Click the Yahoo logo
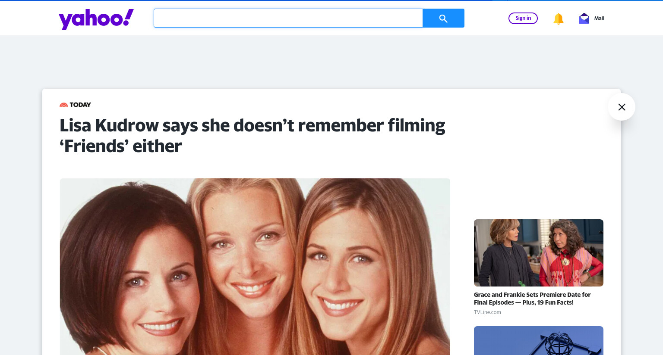Viewport: 663px width, 355px height. [x=96, y=19]
